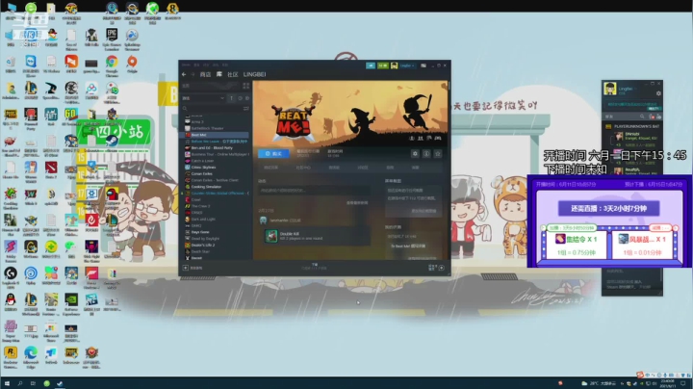Click the 添加游戏 add game button

click(x=192, y=268)
